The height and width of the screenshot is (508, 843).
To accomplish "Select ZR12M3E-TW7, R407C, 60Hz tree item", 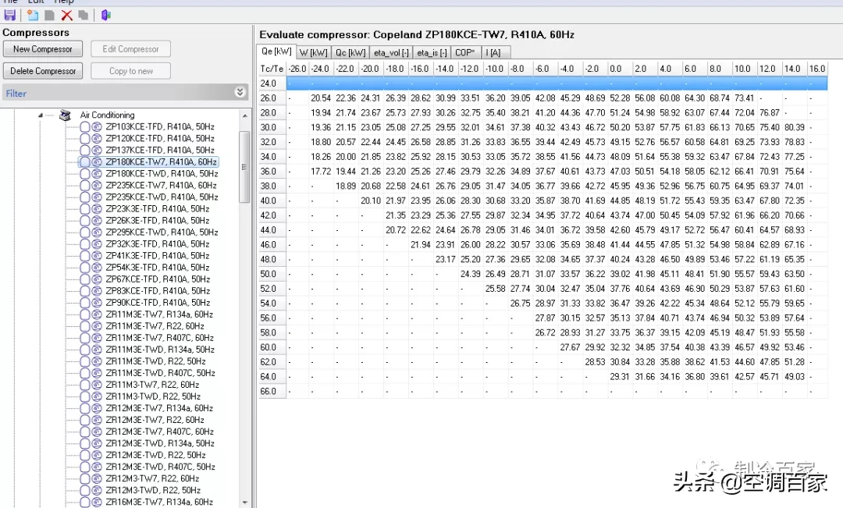I will point(160,432).
